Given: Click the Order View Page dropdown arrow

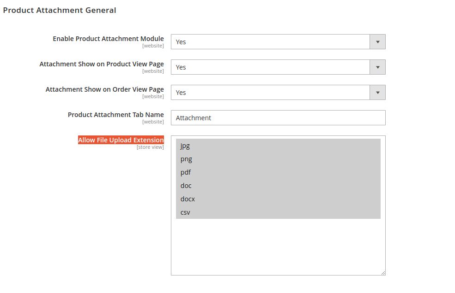Looking at the screenshot, I should coord(377,93).
